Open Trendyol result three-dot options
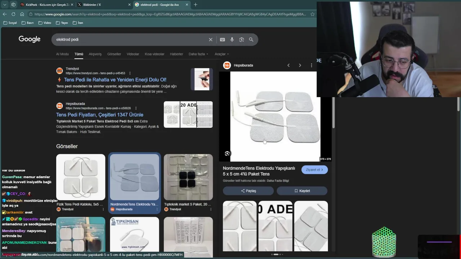 [x=130, y=73]
